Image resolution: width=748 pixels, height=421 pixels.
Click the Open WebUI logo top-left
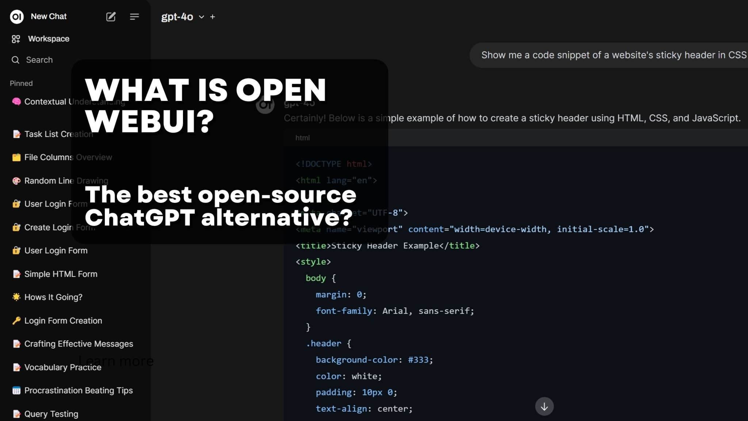(16, 16)
